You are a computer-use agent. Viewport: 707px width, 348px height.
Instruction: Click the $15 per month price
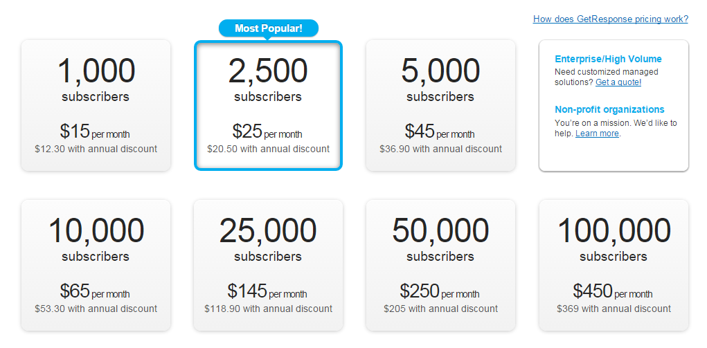(96, 131)
